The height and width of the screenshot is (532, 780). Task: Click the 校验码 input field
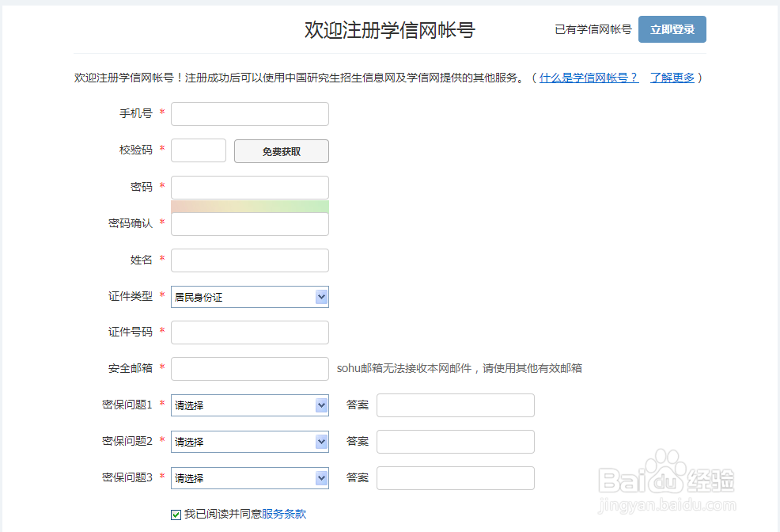point(199,150)
